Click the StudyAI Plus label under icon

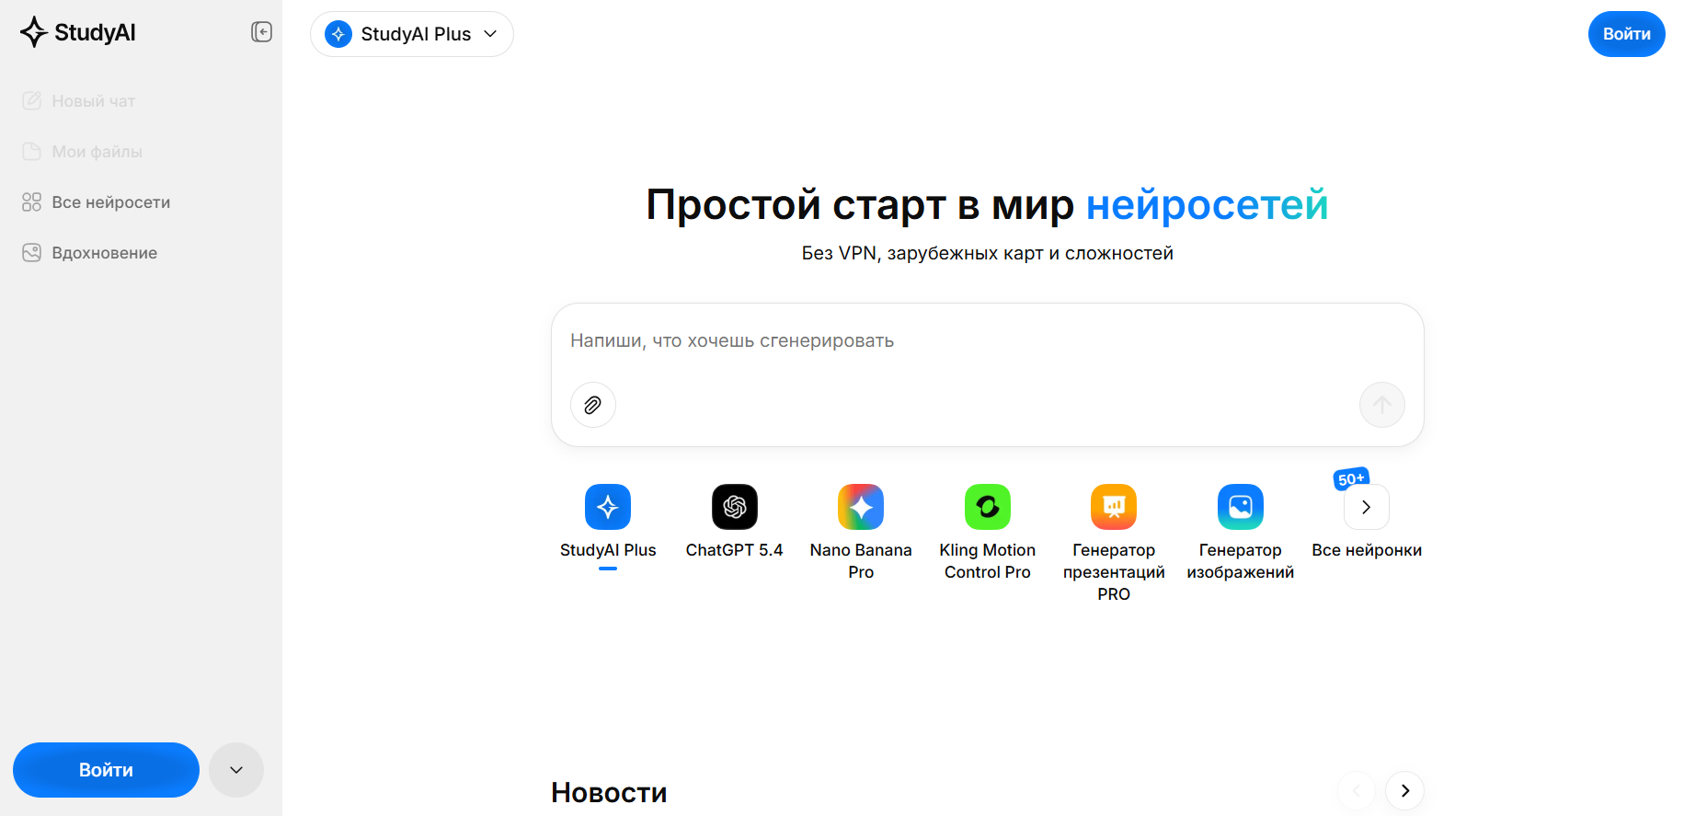(x=608, y=550)
